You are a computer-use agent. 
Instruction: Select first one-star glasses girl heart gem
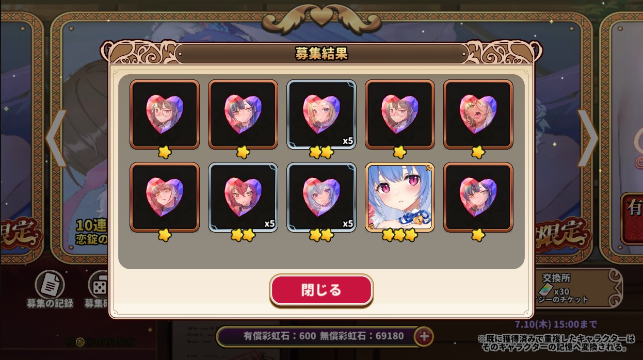pos(165,114)
